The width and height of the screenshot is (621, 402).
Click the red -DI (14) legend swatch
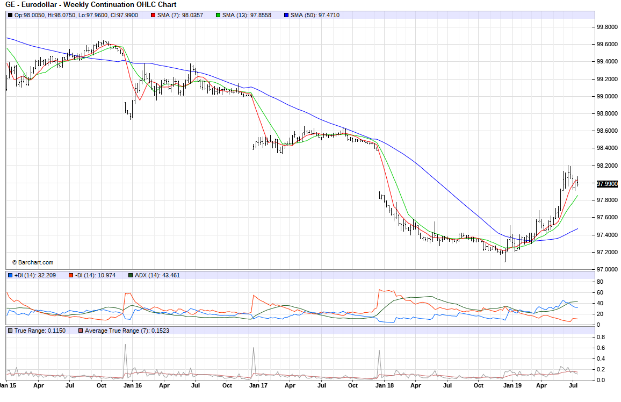pos(71,275)
